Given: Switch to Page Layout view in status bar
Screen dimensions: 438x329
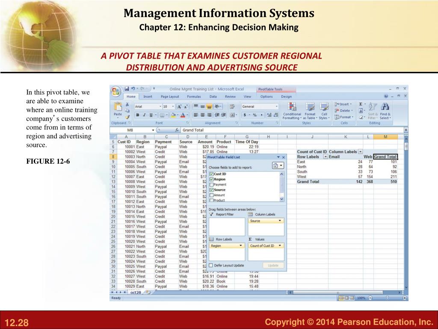Looking at the screenshot, I should pyautogui.click(x=346, y=298).
